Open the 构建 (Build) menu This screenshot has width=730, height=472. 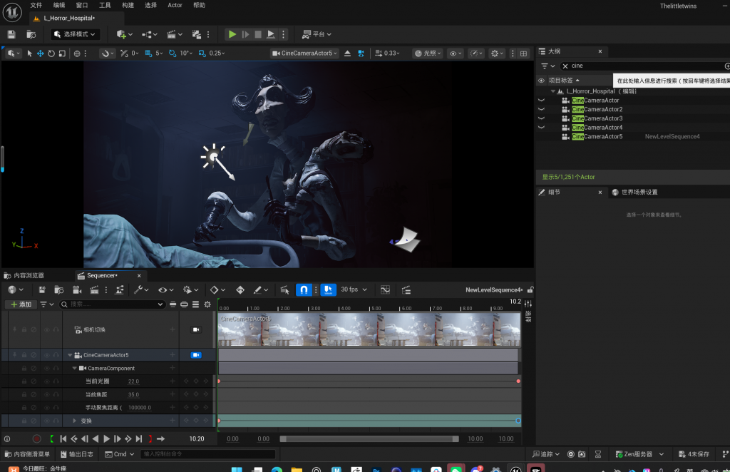[128, 5]
